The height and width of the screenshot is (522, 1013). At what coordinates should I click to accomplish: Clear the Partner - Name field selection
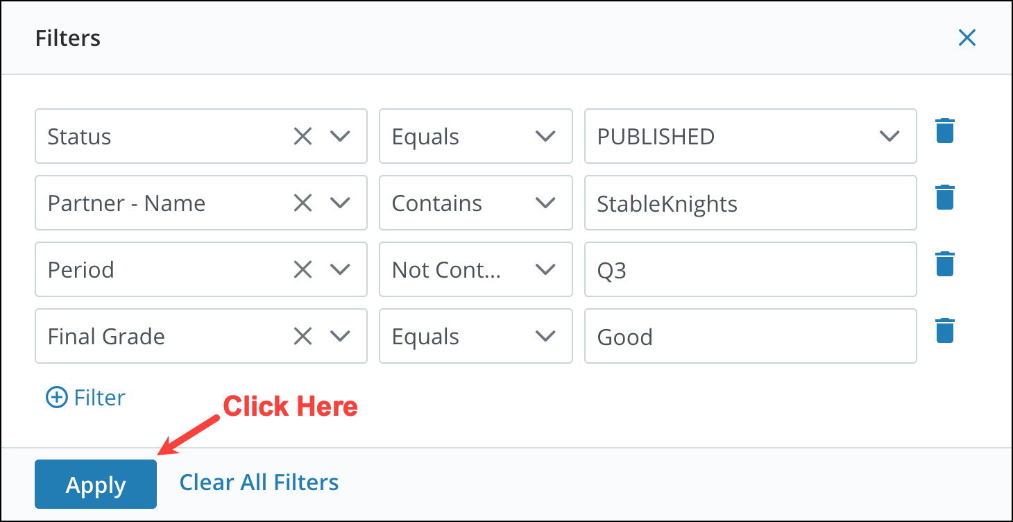click(x=303, y=203)
